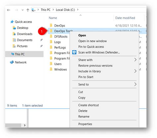Click the pin icon next to Pictures

click(41, 46)
